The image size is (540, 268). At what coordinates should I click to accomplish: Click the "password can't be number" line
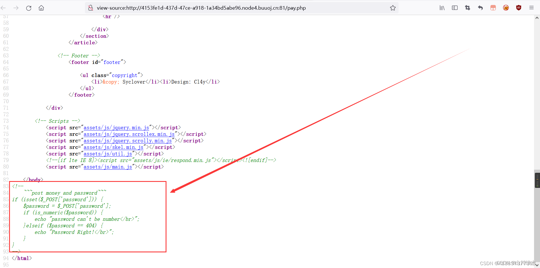point(87,219)
